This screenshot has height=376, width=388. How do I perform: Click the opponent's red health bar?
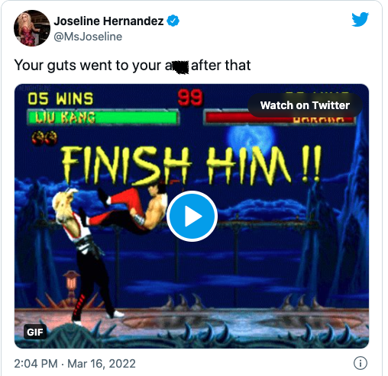tap(280, 117)
